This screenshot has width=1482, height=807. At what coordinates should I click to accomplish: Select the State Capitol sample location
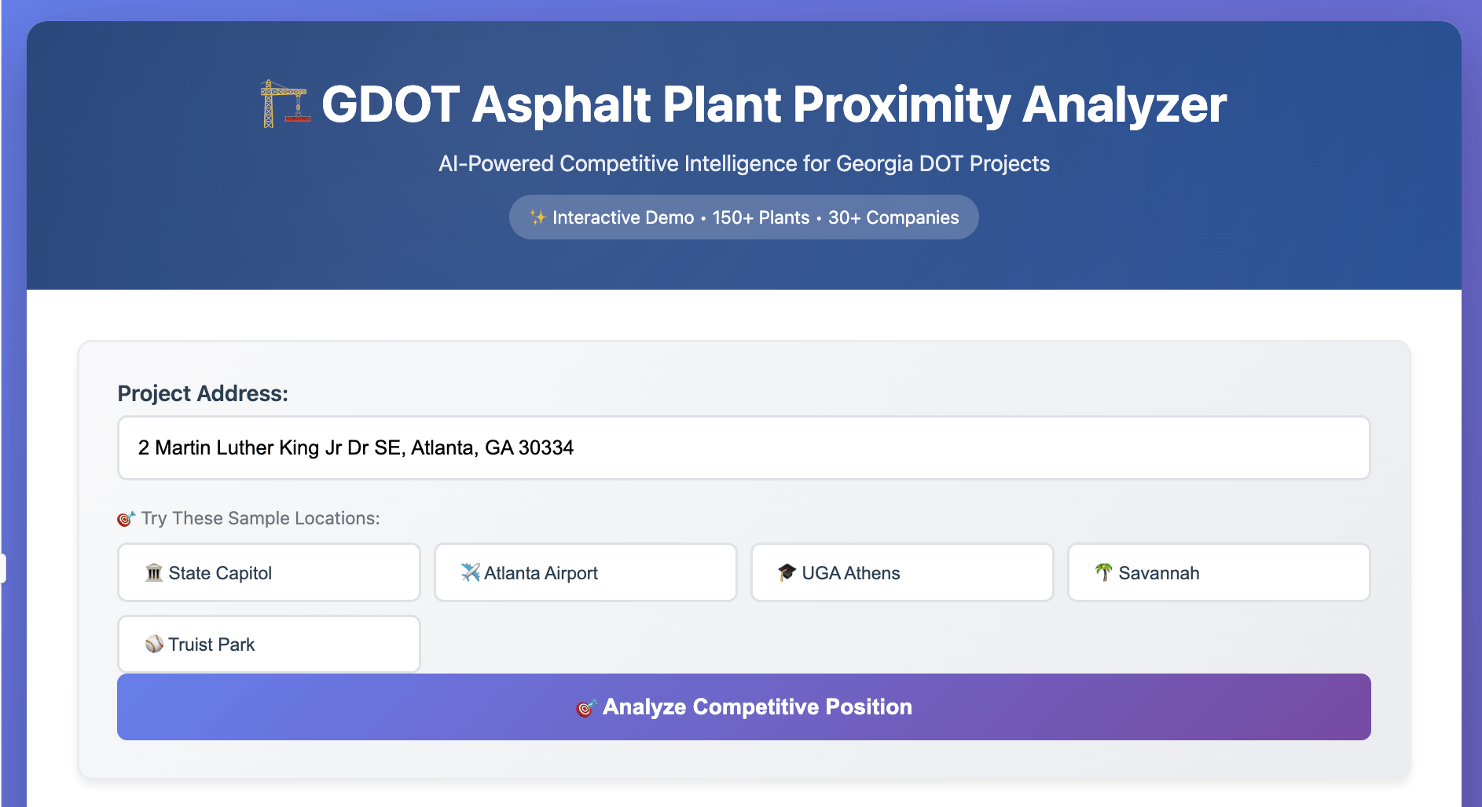(x=269, y=572)
